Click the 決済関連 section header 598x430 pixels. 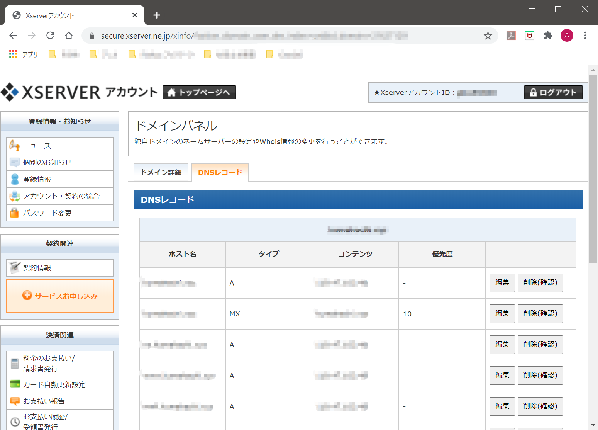[60, 335]
